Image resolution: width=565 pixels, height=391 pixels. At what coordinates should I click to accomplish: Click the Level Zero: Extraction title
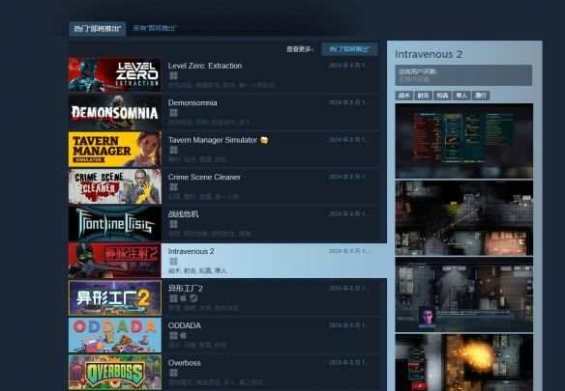click(x=205, y=66)
